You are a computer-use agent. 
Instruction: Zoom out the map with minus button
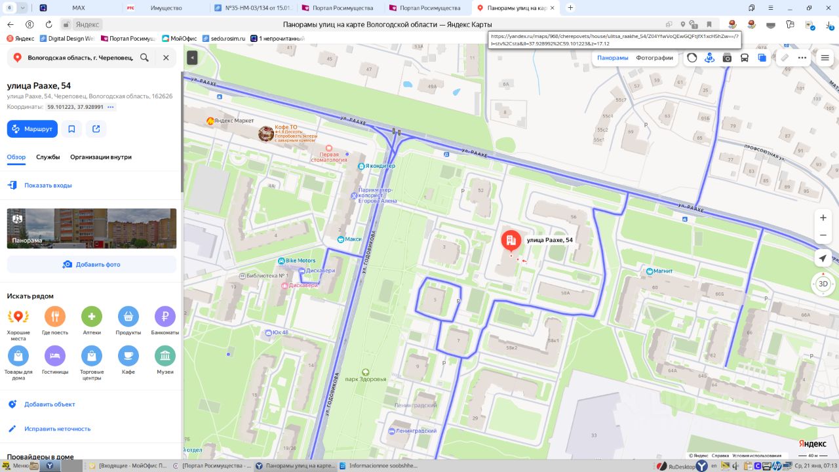[x=823, y=235]
